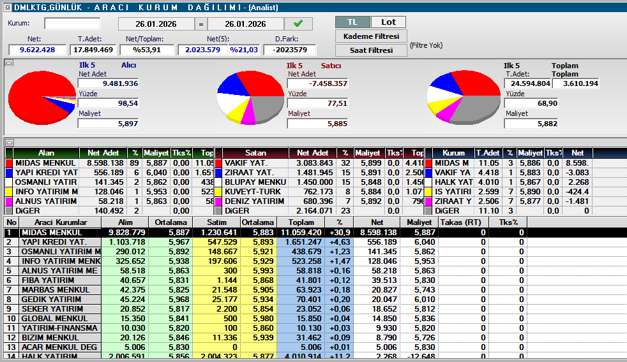Select the GEDIK YATIRIM row
The width and height of the screenshot is (627, 362).
coord(60,299)
